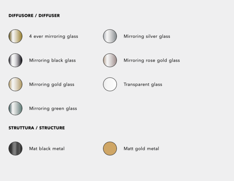Select the "Matt gold metal" text label
This screenshot has height=181, width=234.
(141, 149)
